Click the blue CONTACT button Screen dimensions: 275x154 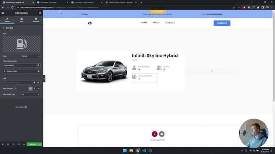click(222, 23)
